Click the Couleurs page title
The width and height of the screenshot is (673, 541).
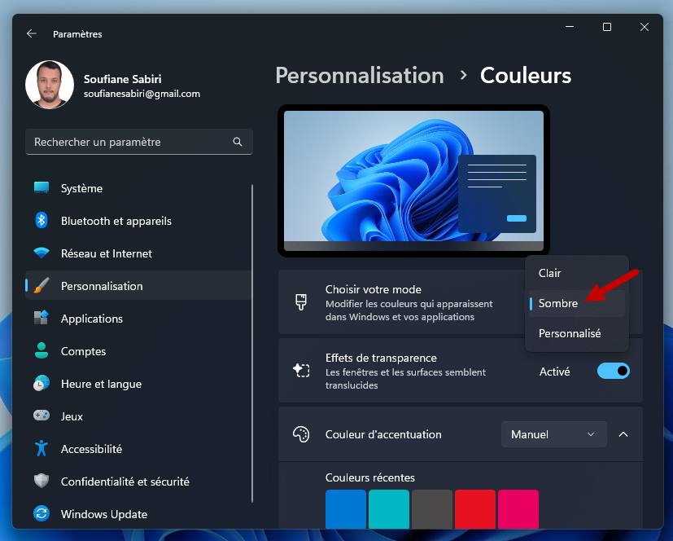tap(526, 76)
